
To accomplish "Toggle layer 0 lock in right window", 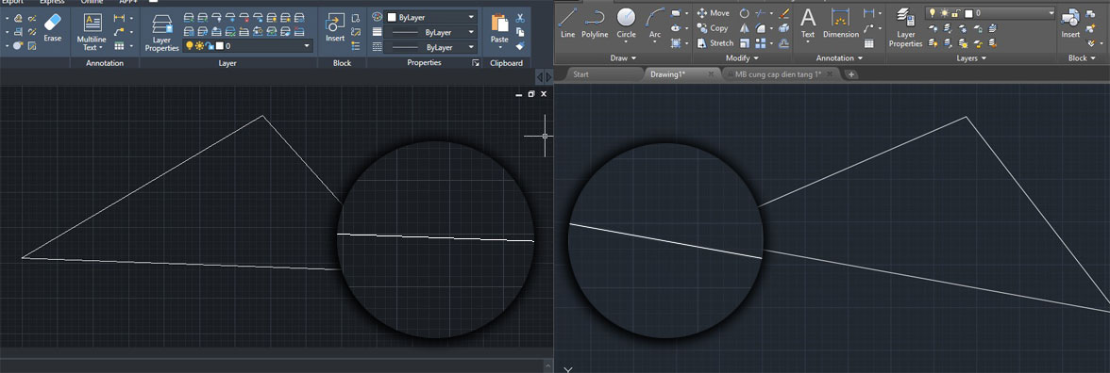I will coord(955,13).
